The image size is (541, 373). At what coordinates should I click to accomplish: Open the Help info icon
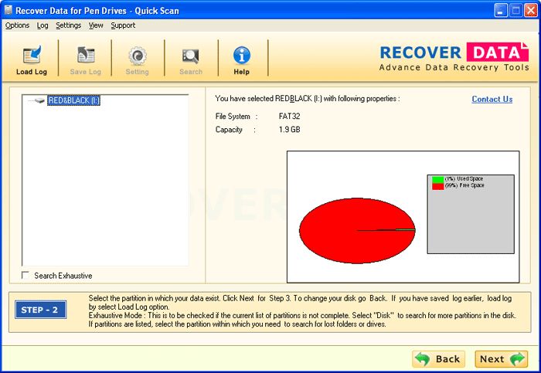241,55
